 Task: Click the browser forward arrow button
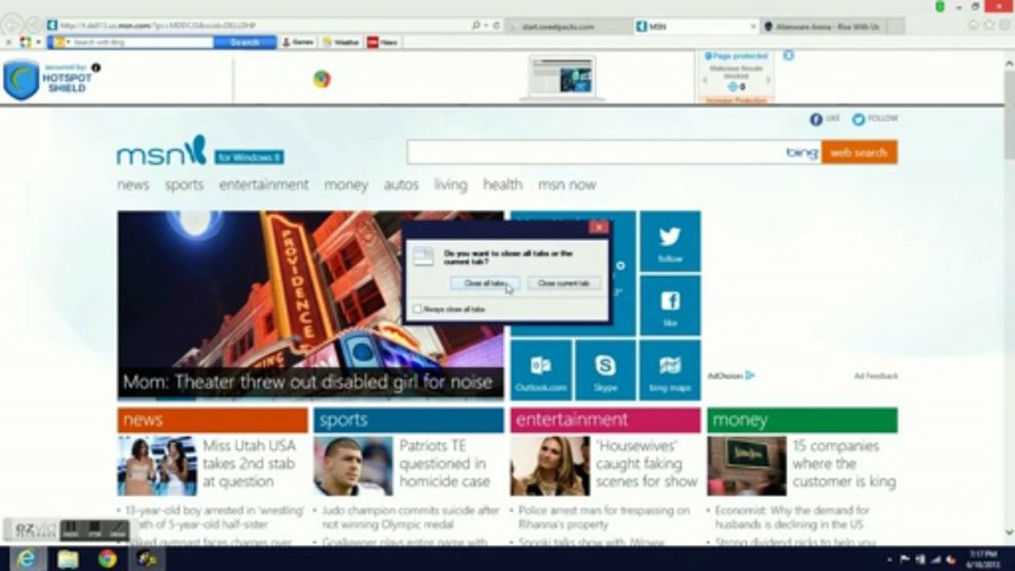(34, 25)
